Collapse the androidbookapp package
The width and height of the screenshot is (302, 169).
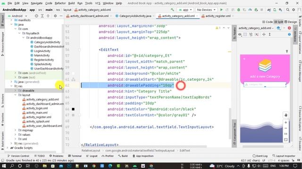click(24, 38)
